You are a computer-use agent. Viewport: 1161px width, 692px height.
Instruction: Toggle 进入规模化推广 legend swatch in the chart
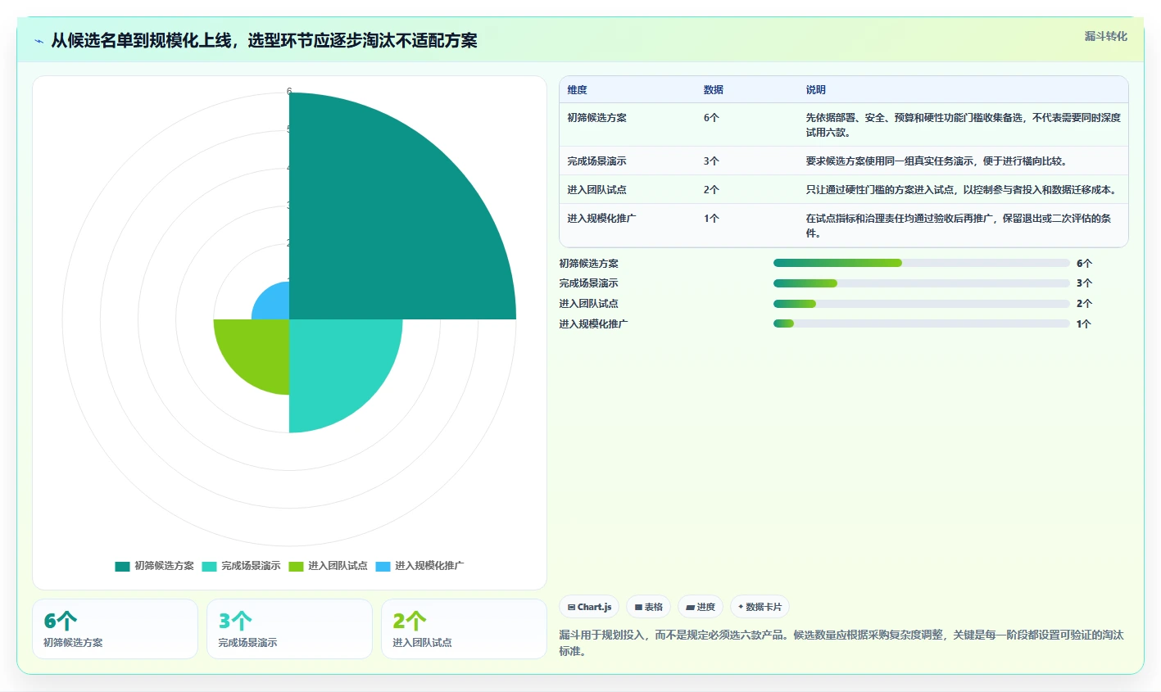coord(383,566)
